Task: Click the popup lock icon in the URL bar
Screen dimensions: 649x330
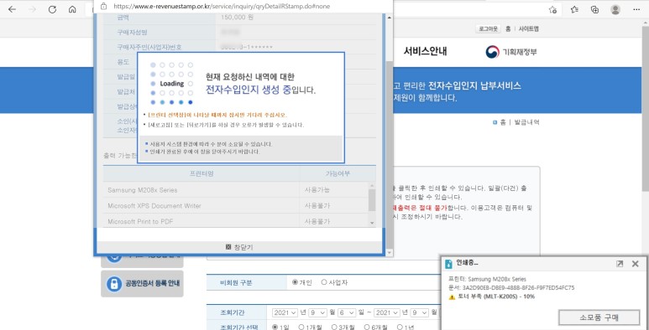Action: coord(103,6)
